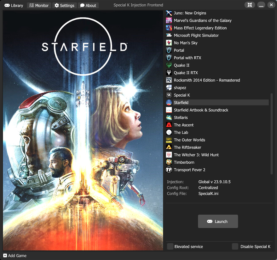The height and width of the screenshot is (260, 277).
Task: Minimize the Special K window
Action: click(261, 5)
